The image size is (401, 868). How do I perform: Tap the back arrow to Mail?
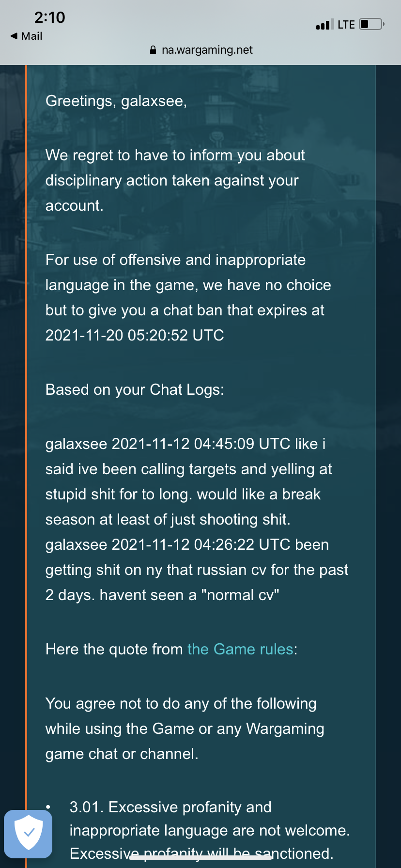(x=14, y=36)
